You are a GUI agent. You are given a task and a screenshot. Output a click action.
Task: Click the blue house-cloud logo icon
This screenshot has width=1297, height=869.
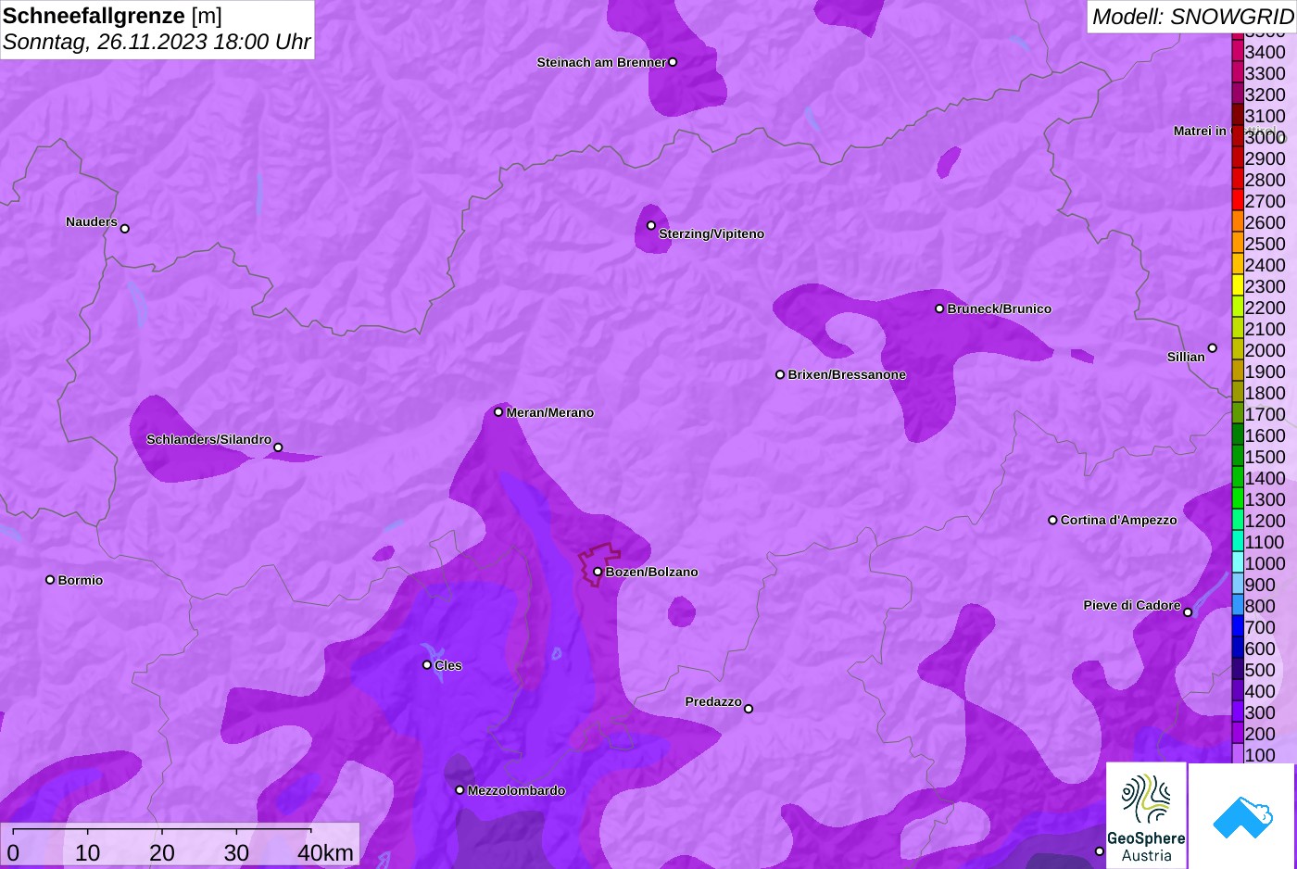pos(1242,816)
